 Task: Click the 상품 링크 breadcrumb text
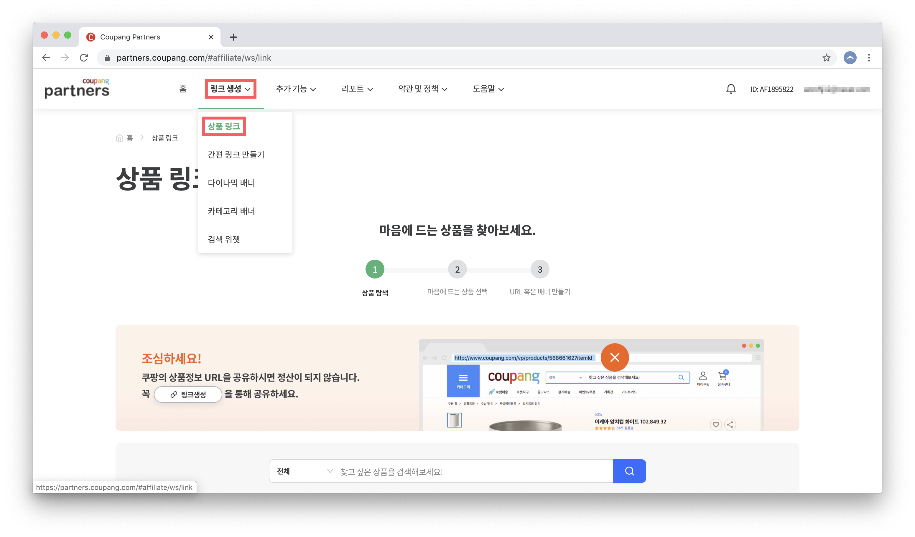(164, 138)
